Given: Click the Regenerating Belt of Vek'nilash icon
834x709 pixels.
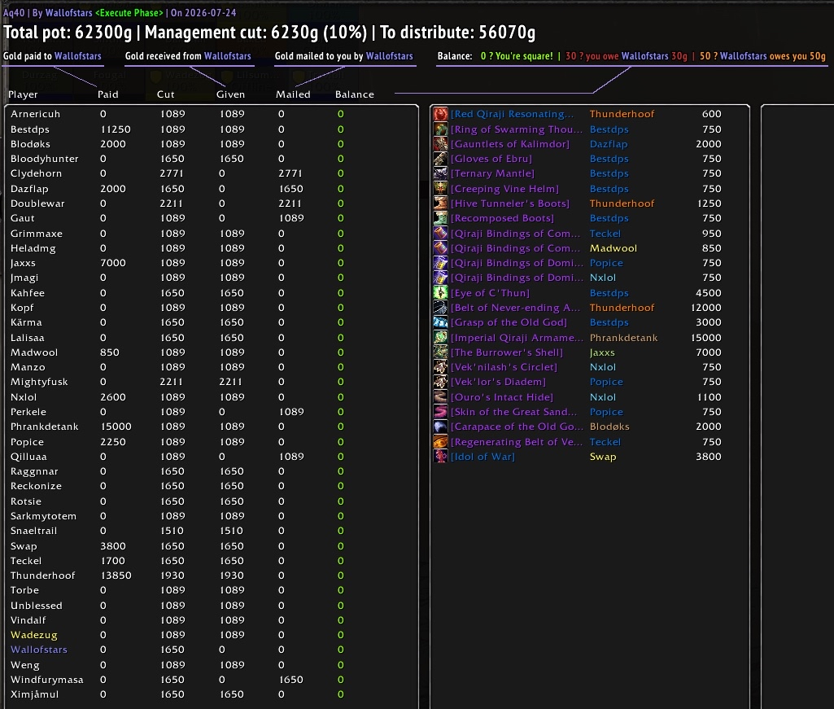Looking at the screenshot, I should click(x=440, y=442).
